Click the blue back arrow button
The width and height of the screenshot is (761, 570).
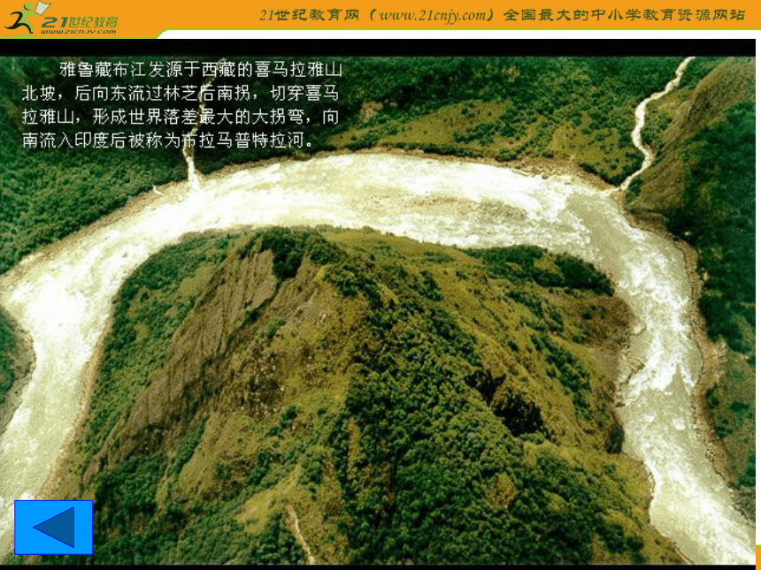coord(53,528)
